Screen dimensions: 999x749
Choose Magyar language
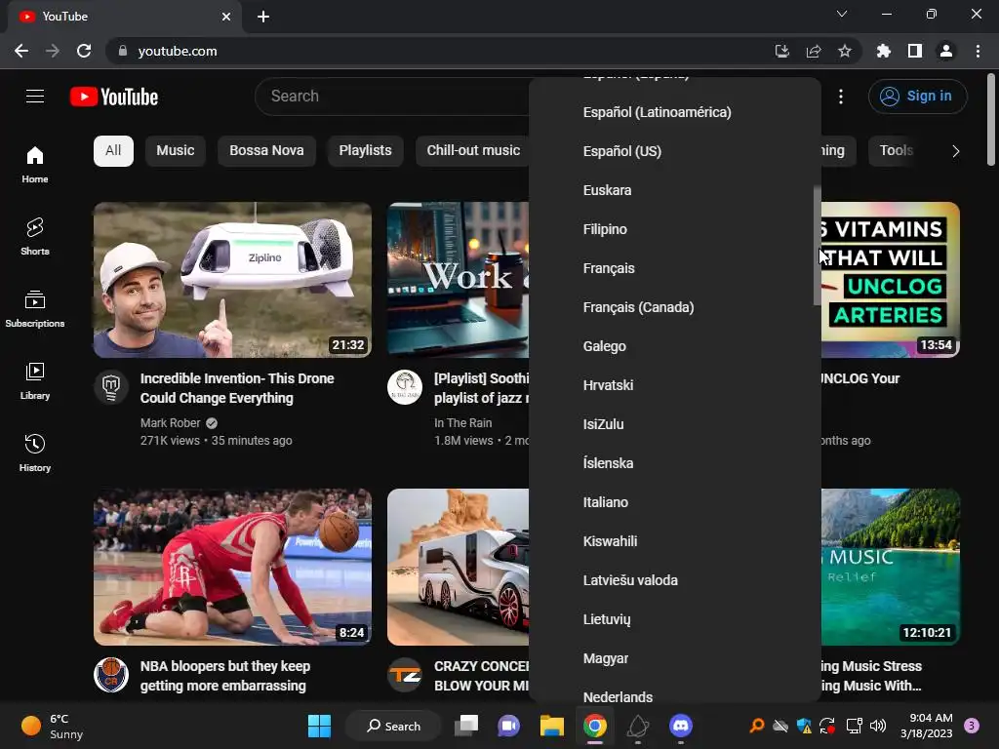point(675,658)
